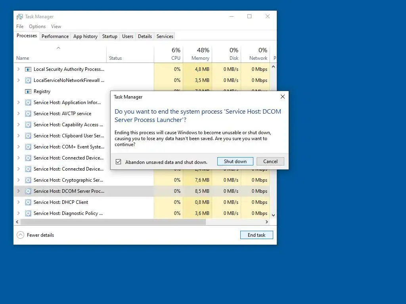Expand LocalServiceNoNetworkFirewall row
Image resolution: width=406 pixels, height=304 pixels.
coord(18,80)
